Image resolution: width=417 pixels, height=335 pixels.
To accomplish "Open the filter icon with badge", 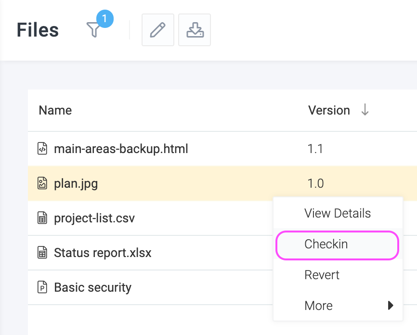I will [x=93, y=30].
